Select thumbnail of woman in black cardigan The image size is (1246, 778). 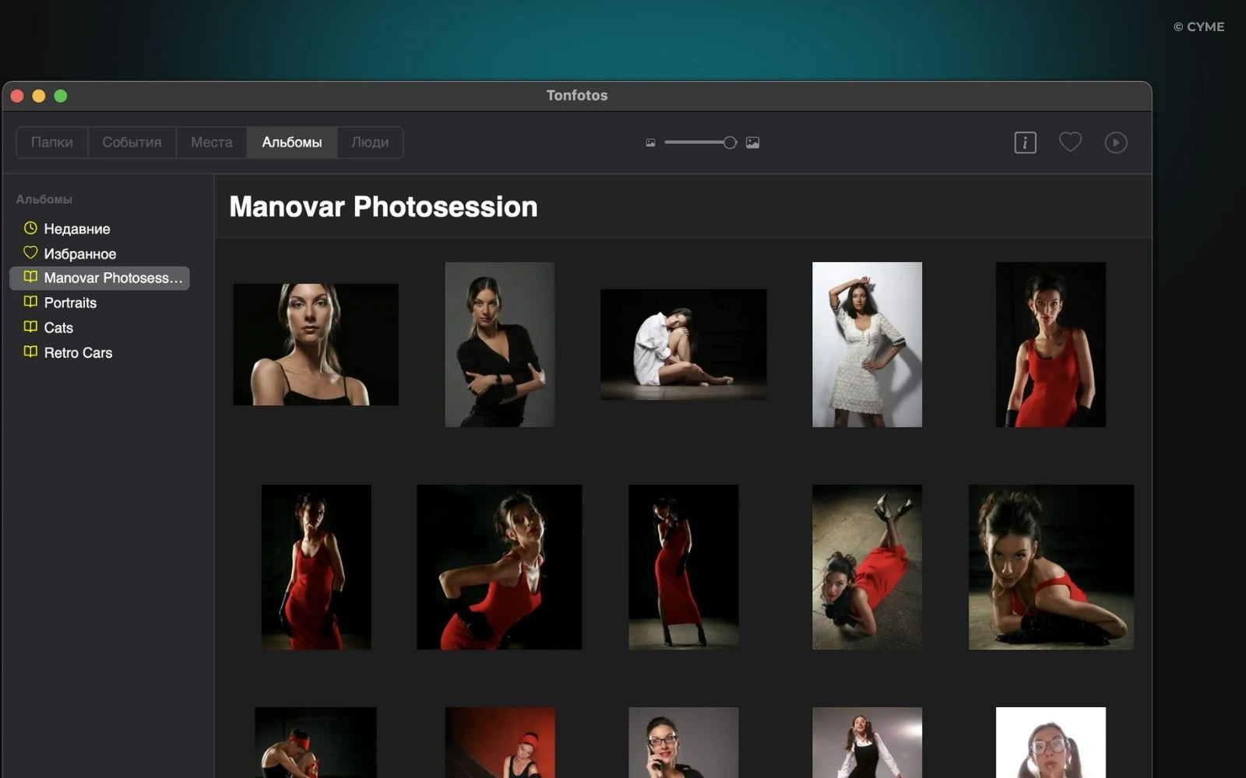pyautogui.click(x=500, y=345)
